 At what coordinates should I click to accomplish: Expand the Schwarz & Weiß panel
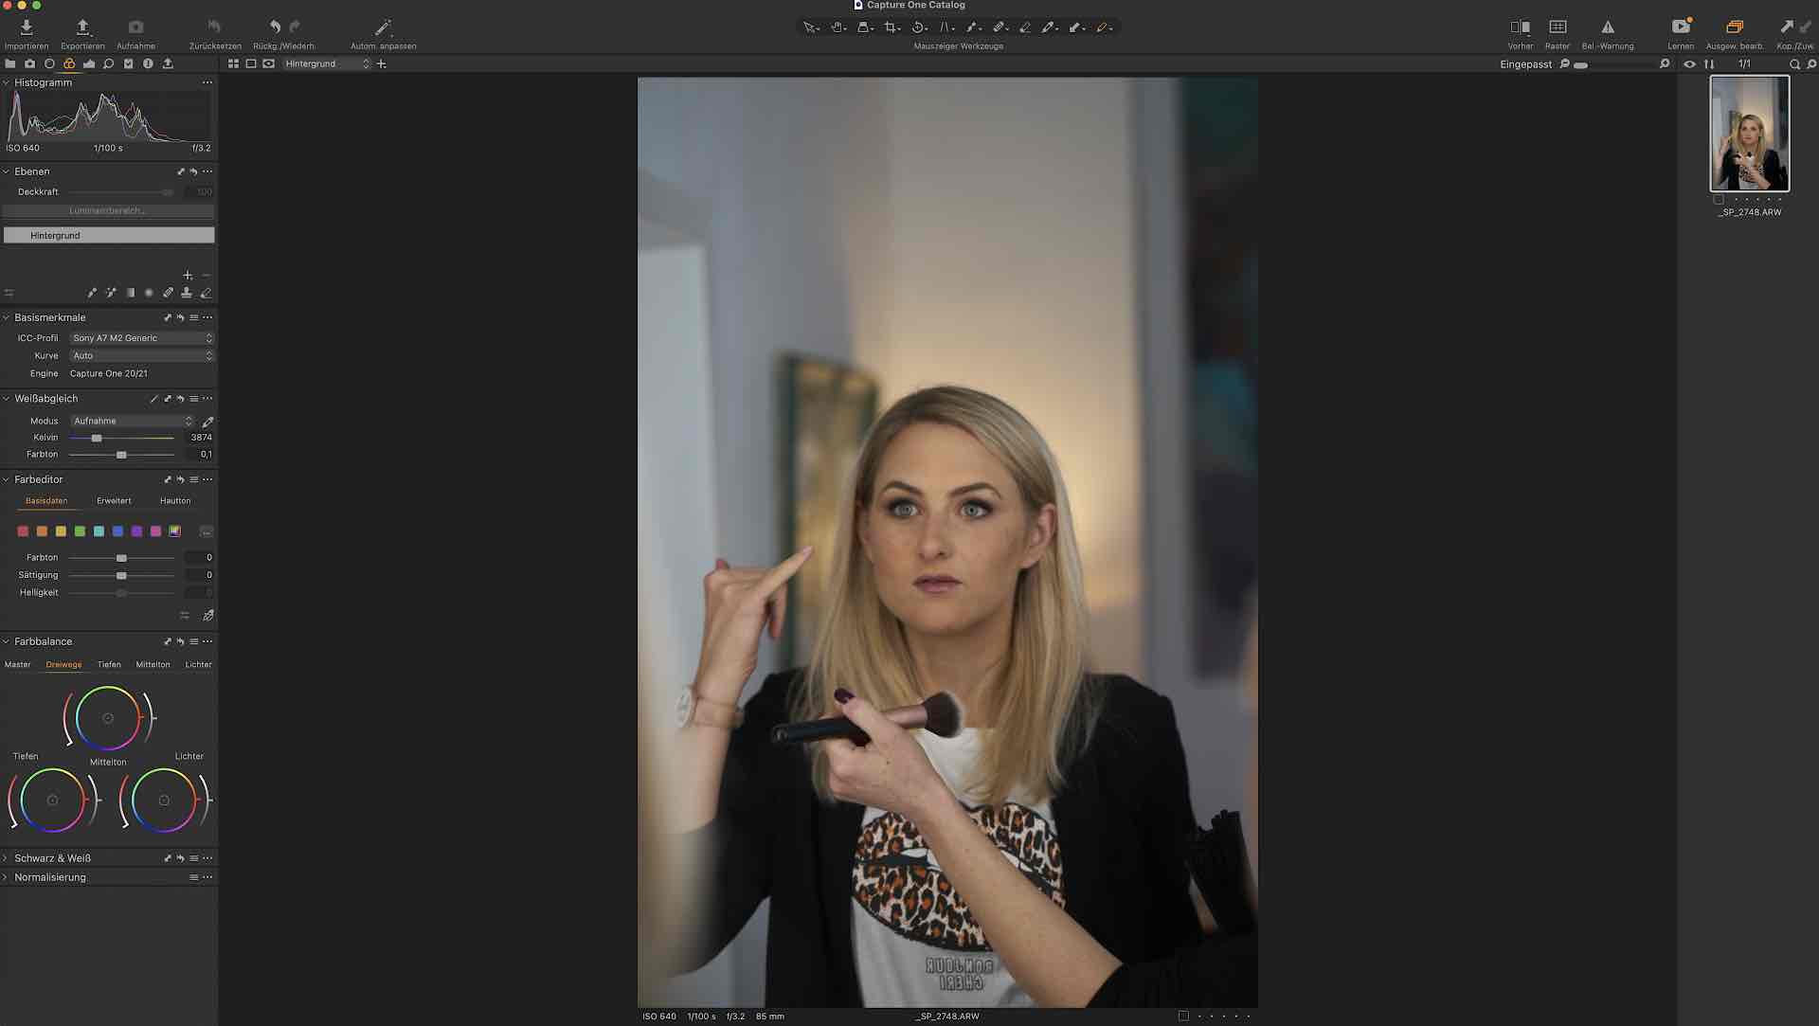click(x=6, y=858)
